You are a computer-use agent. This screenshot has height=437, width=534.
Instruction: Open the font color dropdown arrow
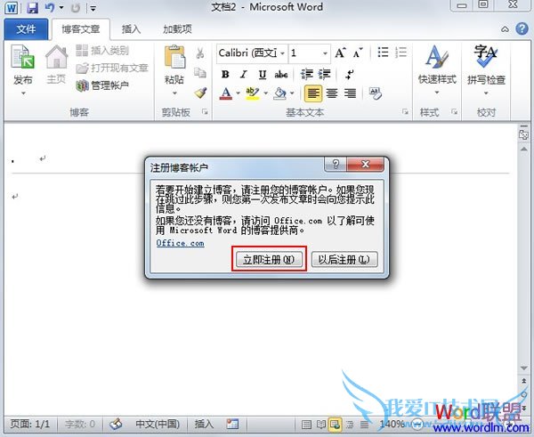[238, 93]
